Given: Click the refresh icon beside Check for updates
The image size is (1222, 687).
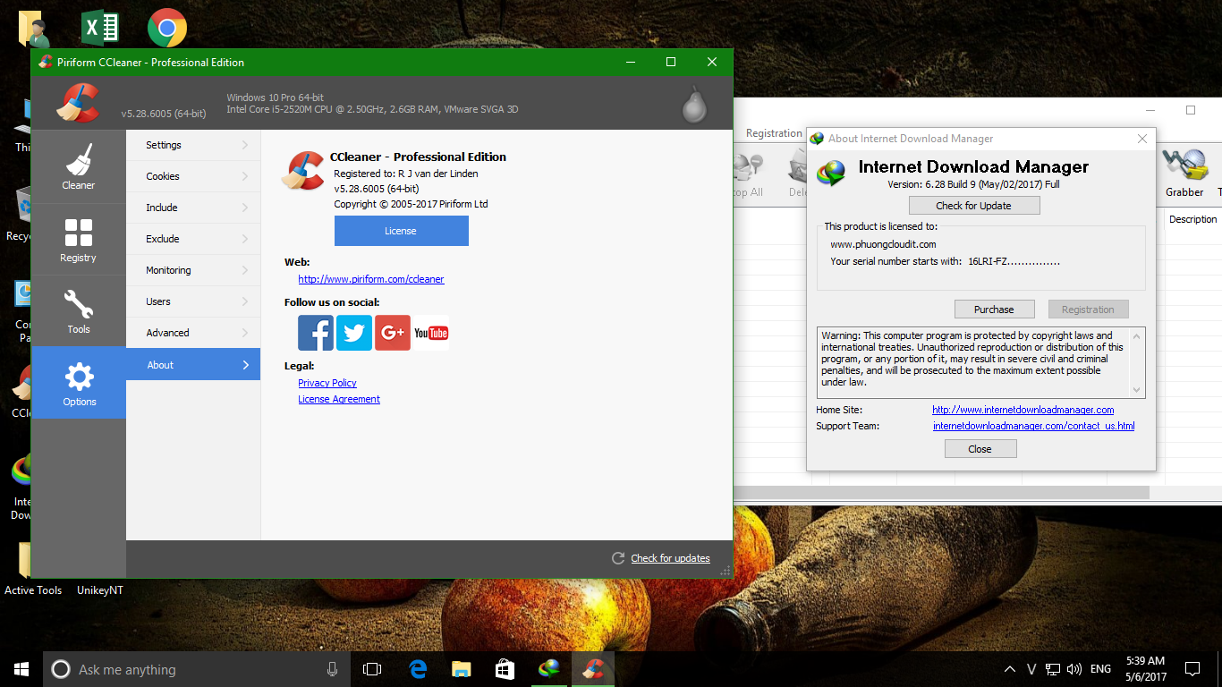Looking at the screenshot, I should click(x=618, y=558).
